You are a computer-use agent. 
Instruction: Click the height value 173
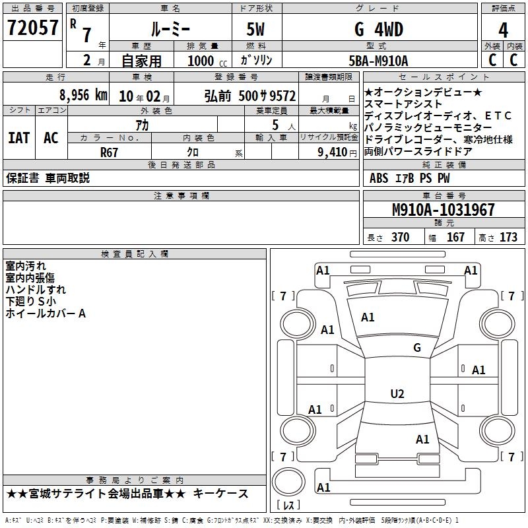[x=508, y=237]
